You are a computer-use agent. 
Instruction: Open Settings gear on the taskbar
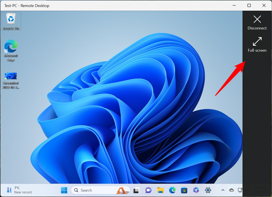[x=207, y=190]
